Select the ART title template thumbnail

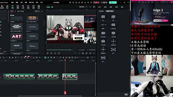(16, 36)
